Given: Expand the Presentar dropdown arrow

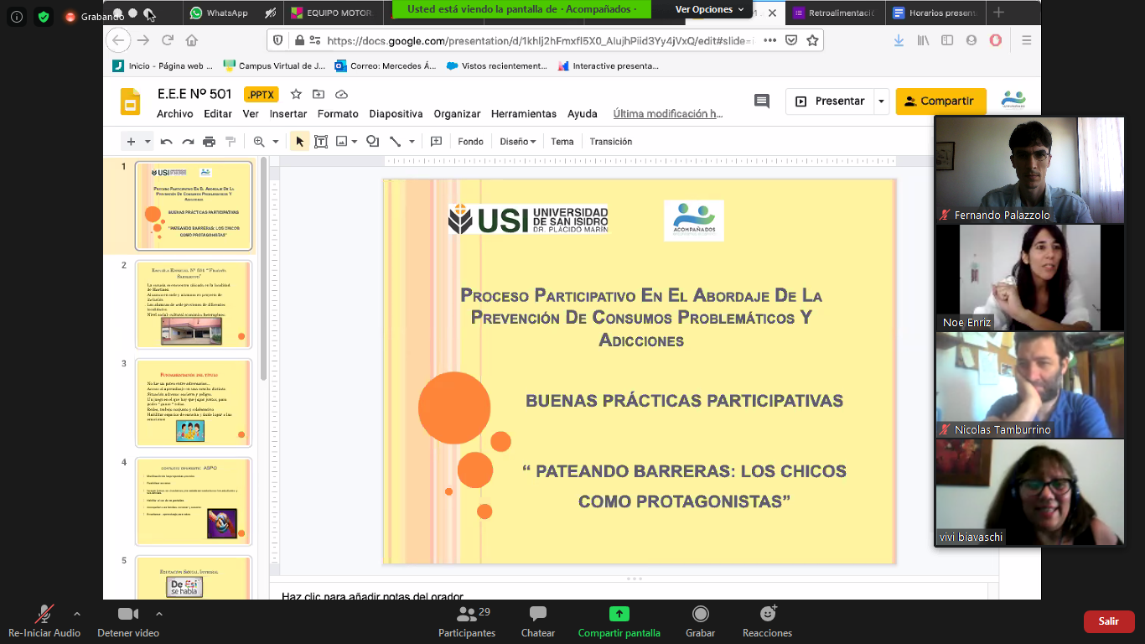Looking at the screenshot, I should [x=881, y=101].
